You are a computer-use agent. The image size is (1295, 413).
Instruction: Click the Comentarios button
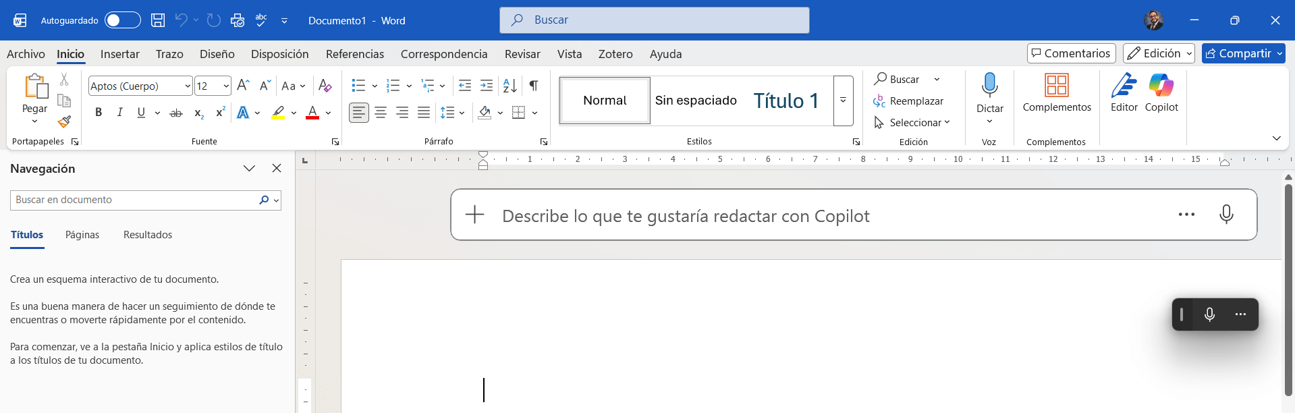tap(1071, 53)
